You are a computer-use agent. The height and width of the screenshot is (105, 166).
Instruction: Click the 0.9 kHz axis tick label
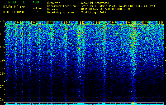pyautogui.click(x=2, y=60)
